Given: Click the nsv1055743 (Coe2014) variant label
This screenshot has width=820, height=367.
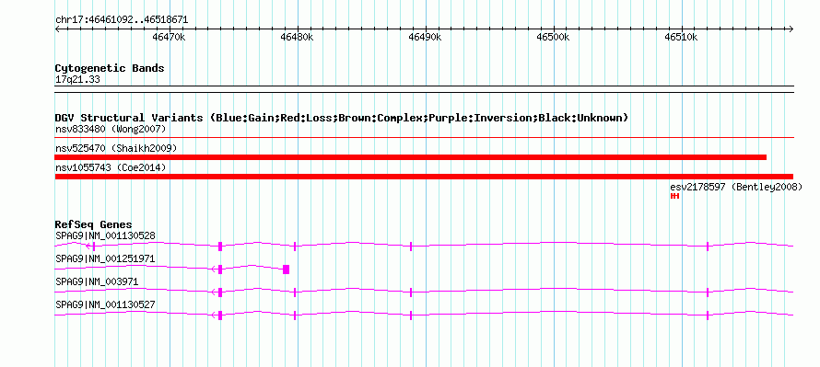Looking at the screenshot, I should pos(111,167).
